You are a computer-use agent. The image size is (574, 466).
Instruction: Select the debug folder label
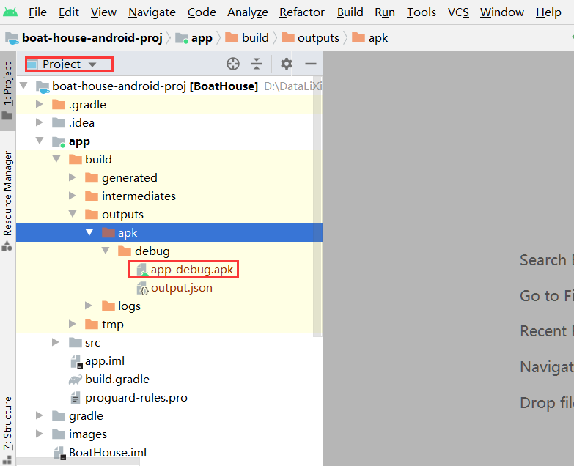point(152,251)
